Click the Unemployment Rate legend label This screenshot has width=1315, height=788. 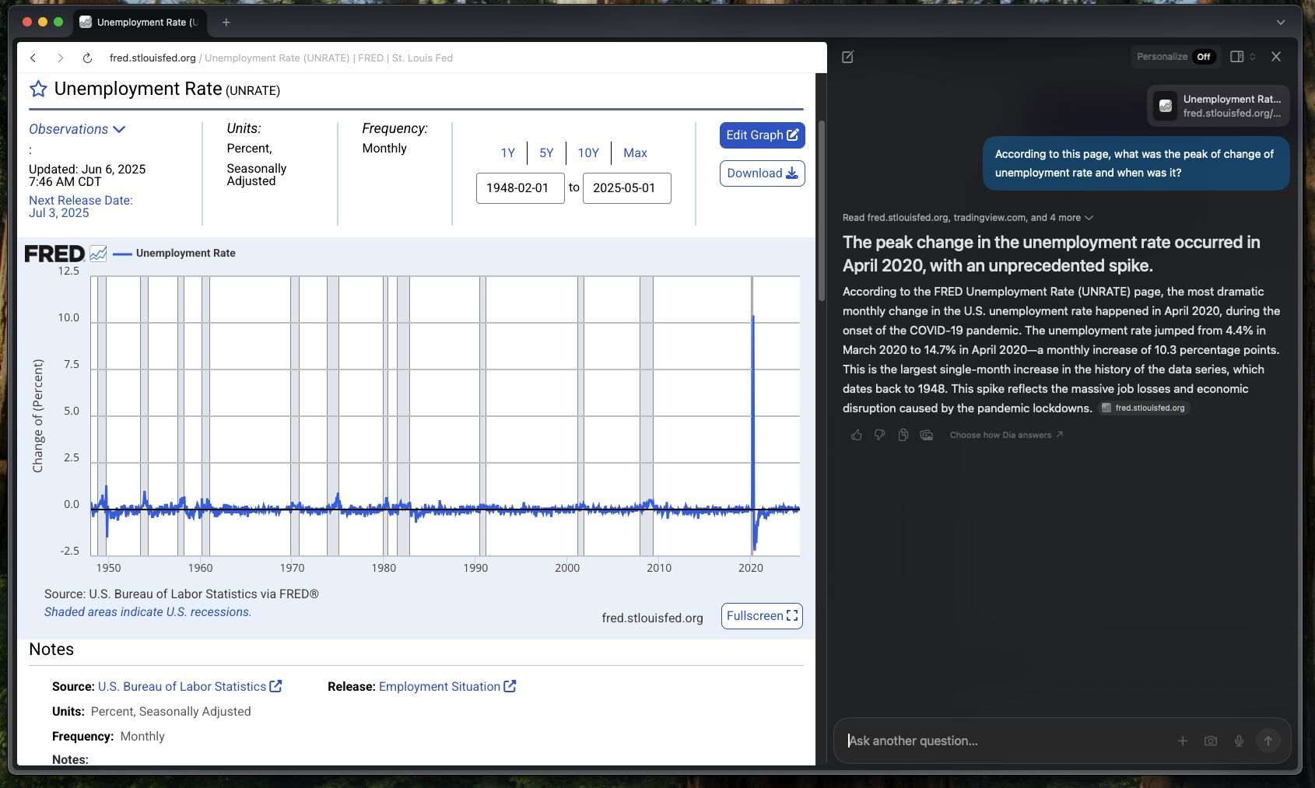pos(185,253)
